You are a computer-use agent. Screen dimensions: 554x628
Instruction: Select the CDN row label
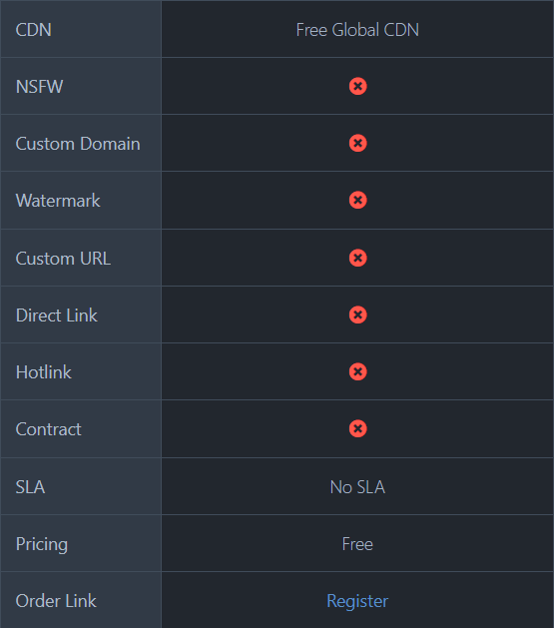coord(34,30)
